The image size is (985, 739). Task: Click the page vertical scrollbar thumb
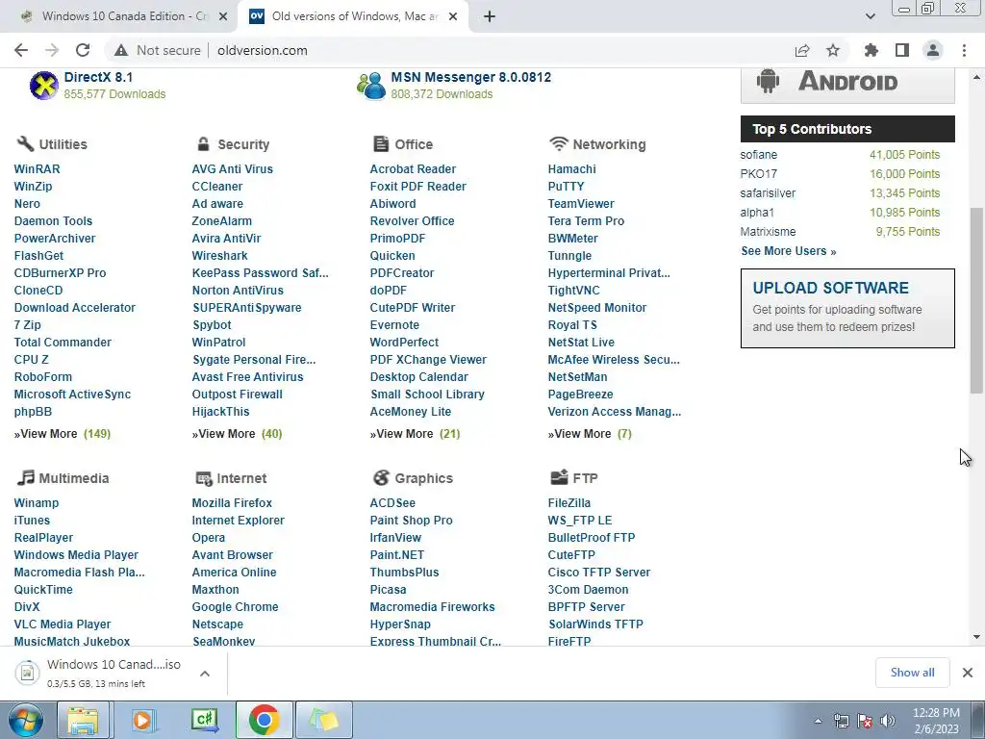(x=976, y=300)
